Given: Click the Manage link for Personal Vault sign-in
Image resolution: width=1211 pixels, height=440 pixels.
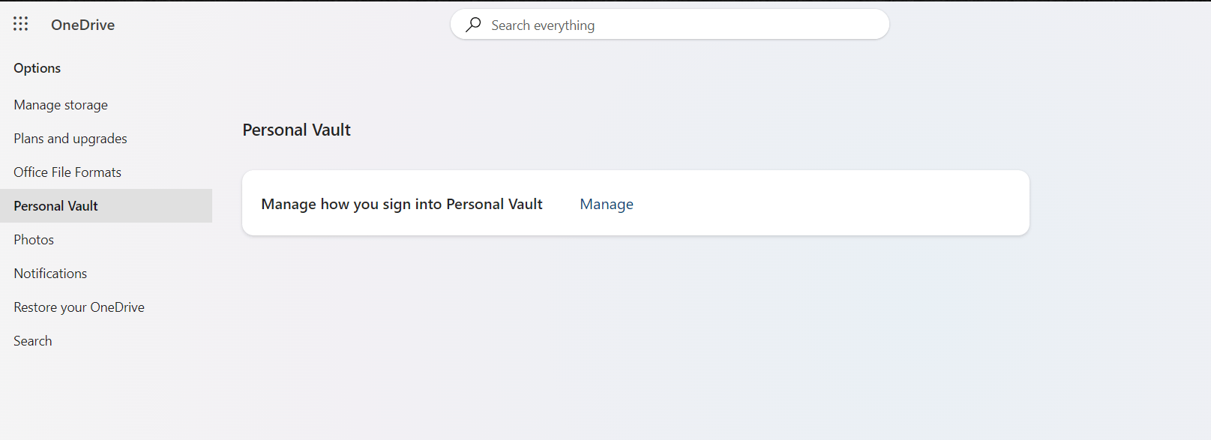Looking at the screenshot, I should [606, 203].
